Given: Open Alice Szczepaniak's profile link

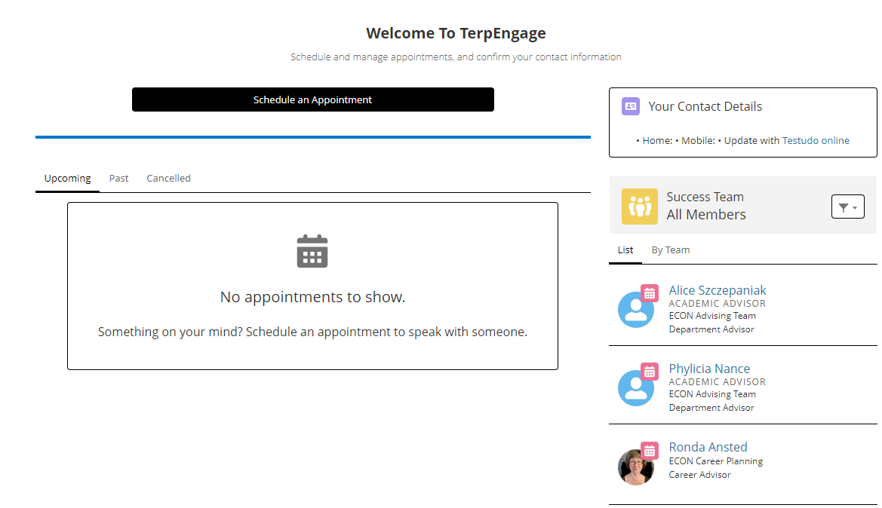Looking at the screenshot, I should click(718, 290).
